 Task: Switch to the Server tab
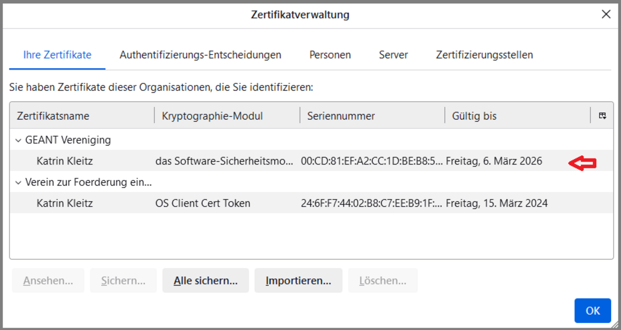click(393, 55)
